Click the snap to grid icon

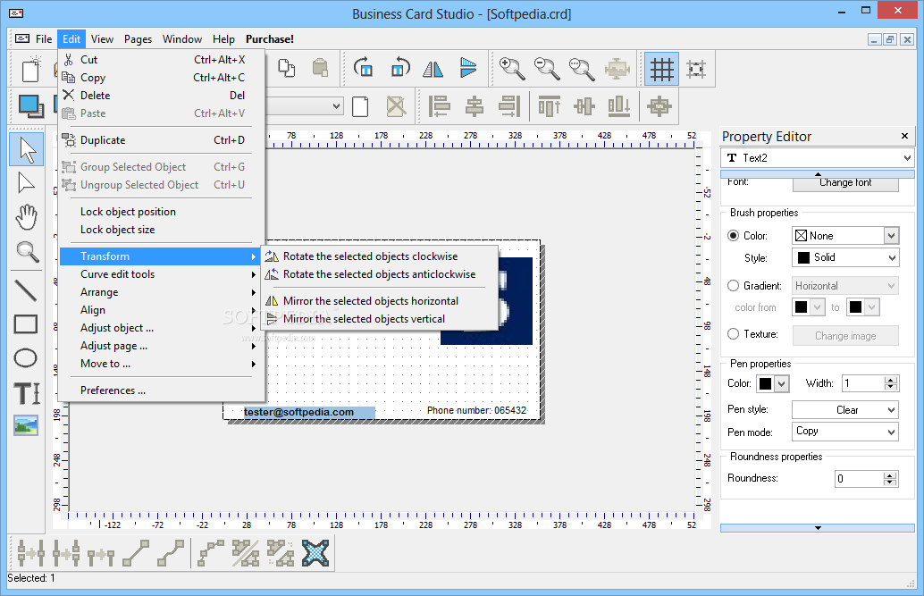[696, 69]
